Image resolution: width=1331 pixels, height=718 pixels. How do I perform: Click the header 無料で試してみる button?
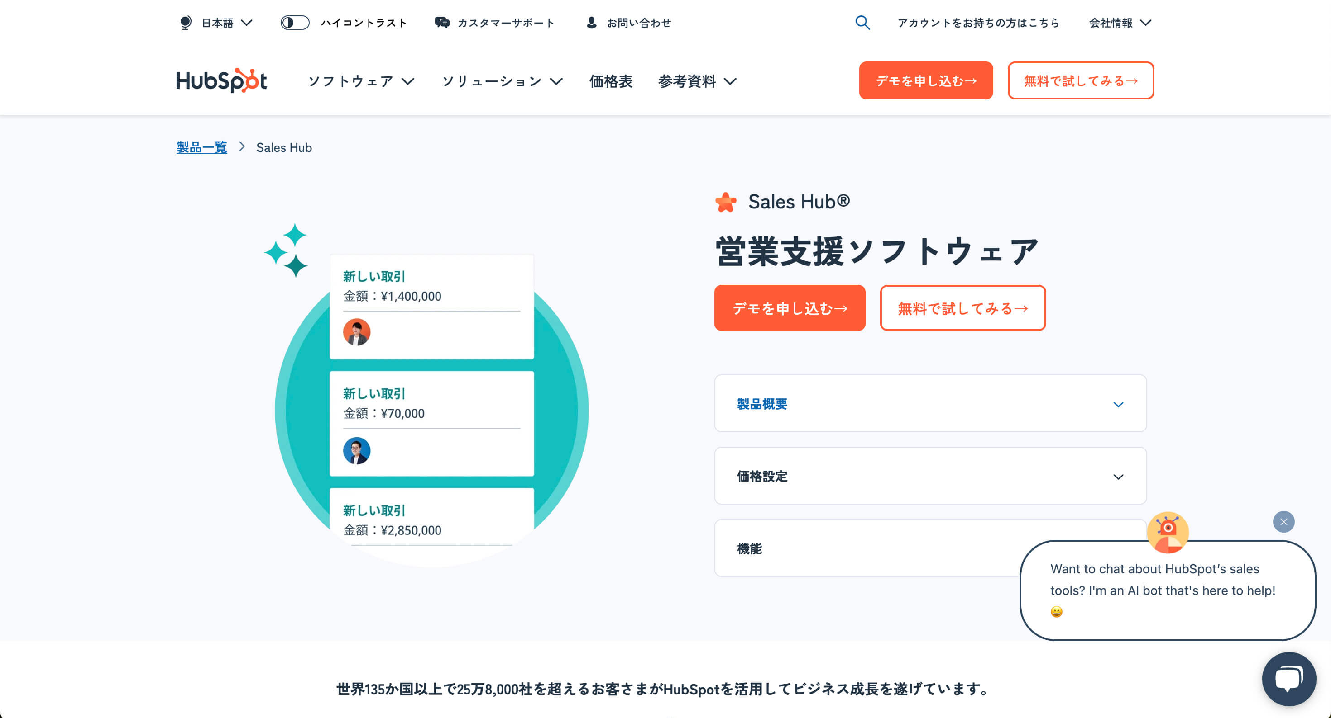(1080, 80)
